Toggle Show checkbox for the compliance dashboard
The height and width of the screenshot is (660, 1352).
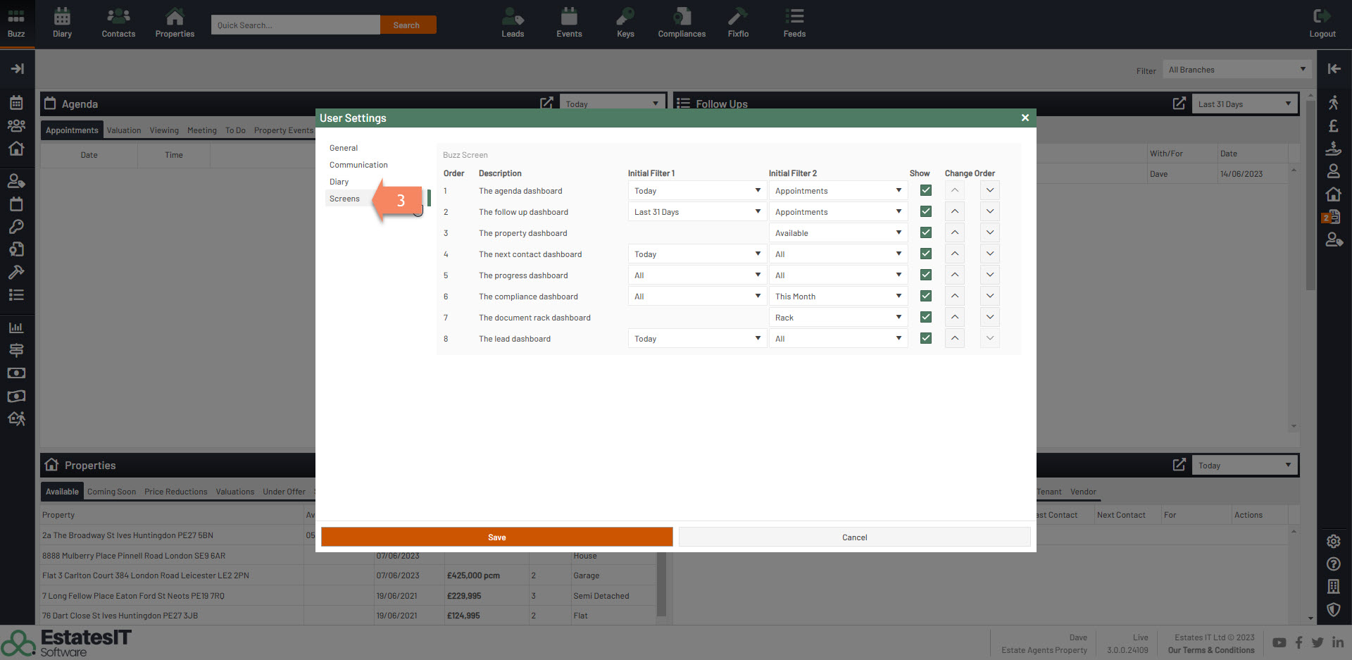(x=925, y=296)
